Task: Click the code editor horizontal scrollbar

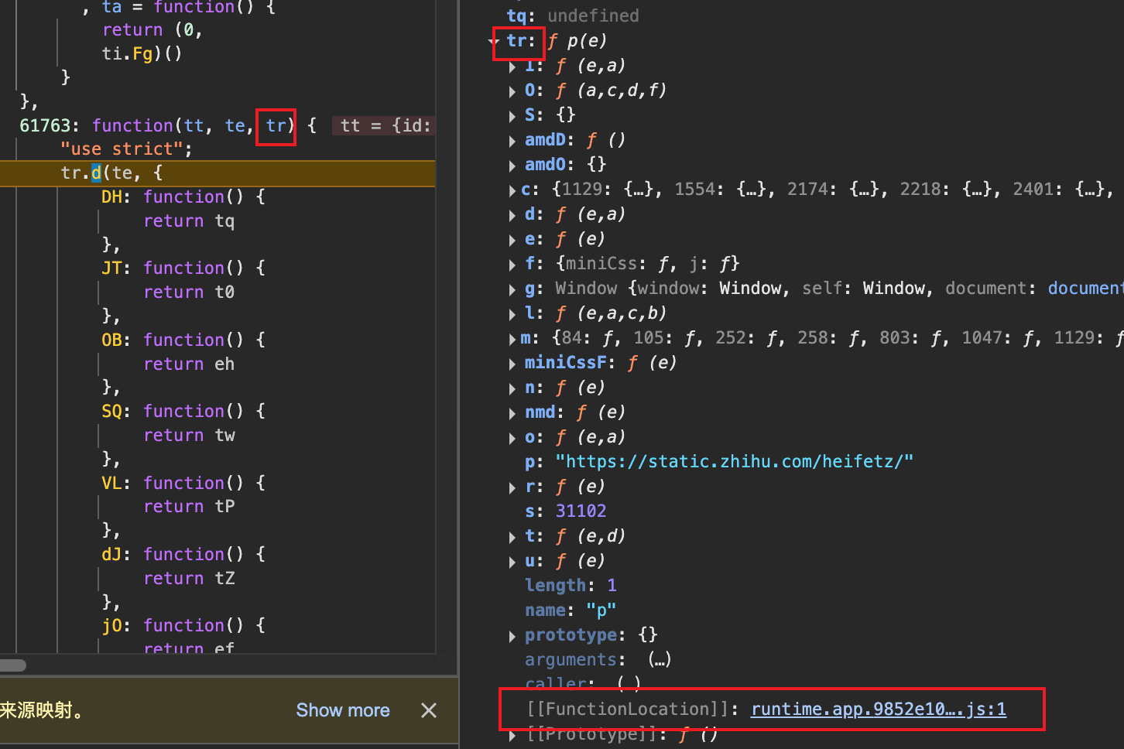Action: tap(13, 665)
